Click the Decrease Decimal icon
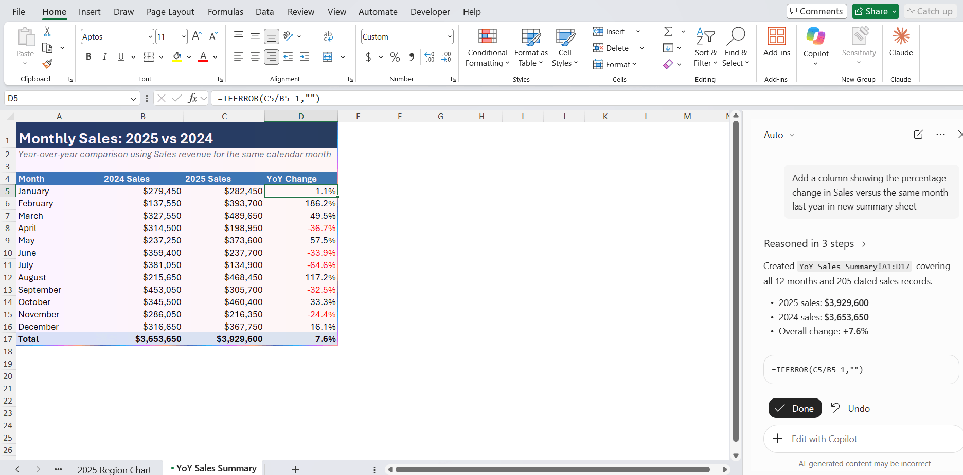963x475 pixels. (x=447, y=56)
